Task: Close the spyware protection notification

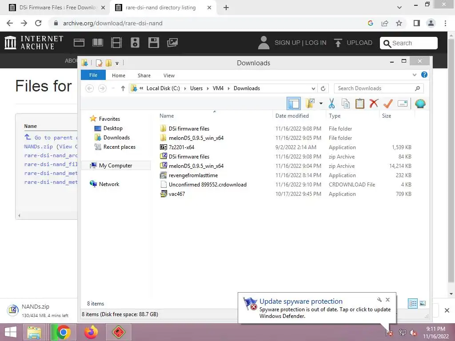Action: tap(387, 300)
